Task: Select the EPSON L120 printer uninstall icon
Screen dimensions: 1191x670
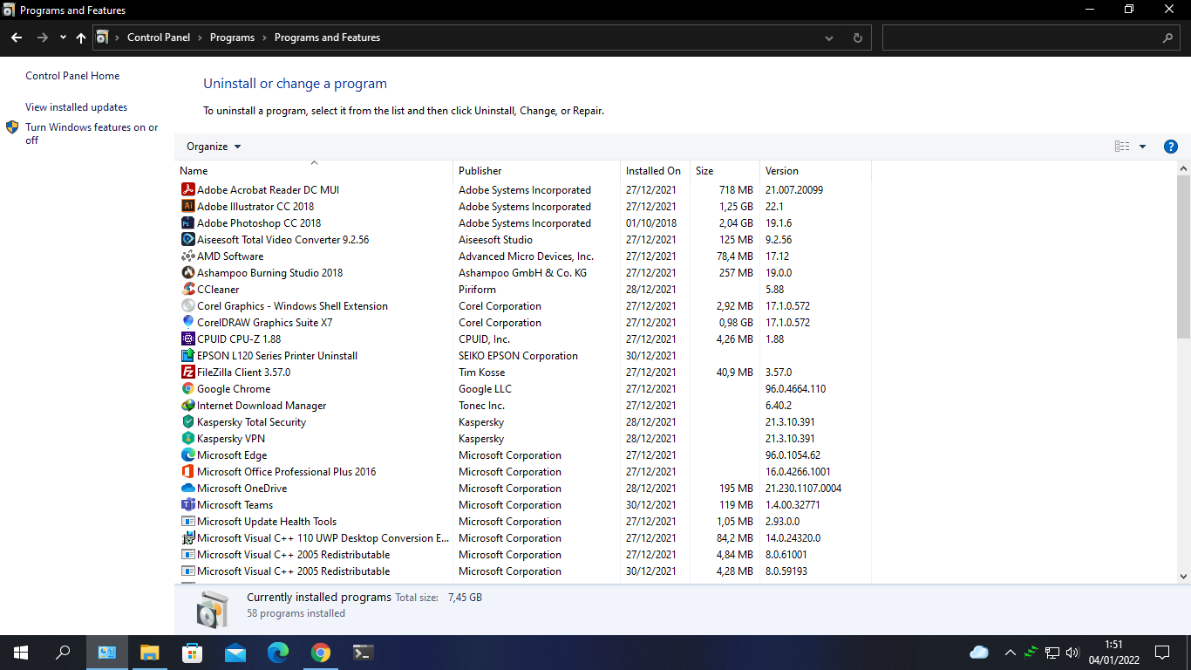Action: point(187,356)
